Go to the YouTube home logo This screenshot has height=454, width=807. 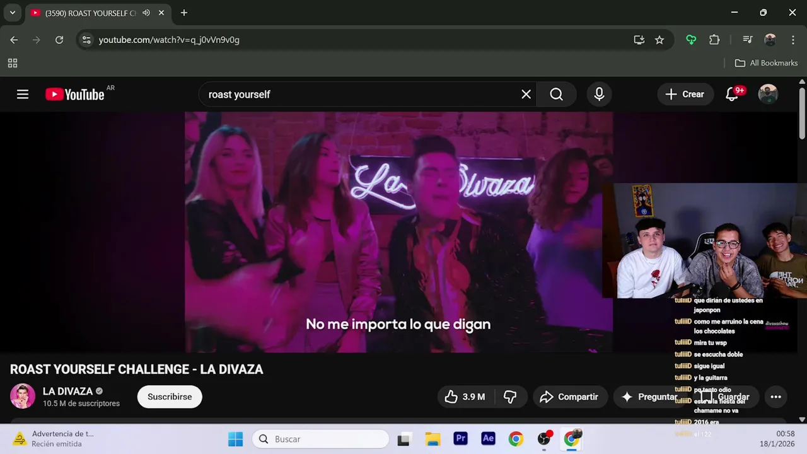click(75, 95)
